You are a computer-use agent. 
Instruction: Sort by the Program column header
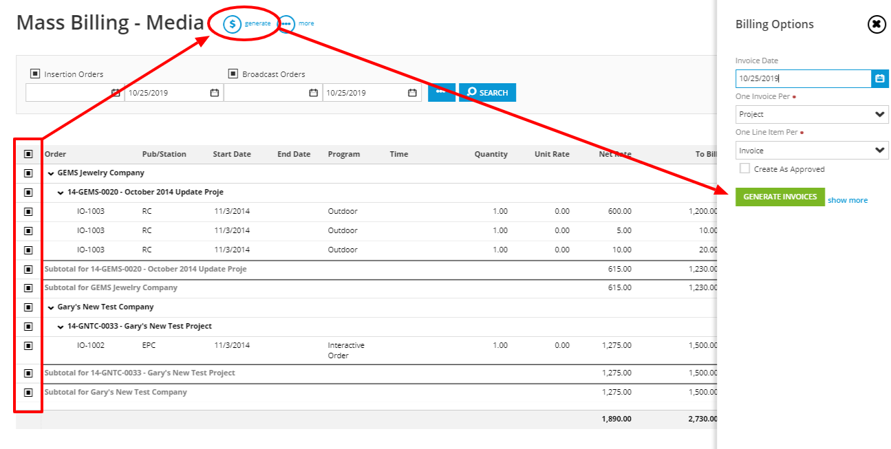pyautogui.click(x=344, y=154)
